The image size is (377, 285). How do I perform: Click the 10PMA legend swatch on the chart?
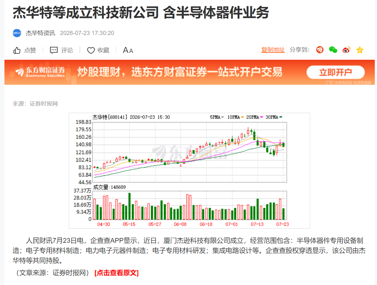tap(242, 117)
